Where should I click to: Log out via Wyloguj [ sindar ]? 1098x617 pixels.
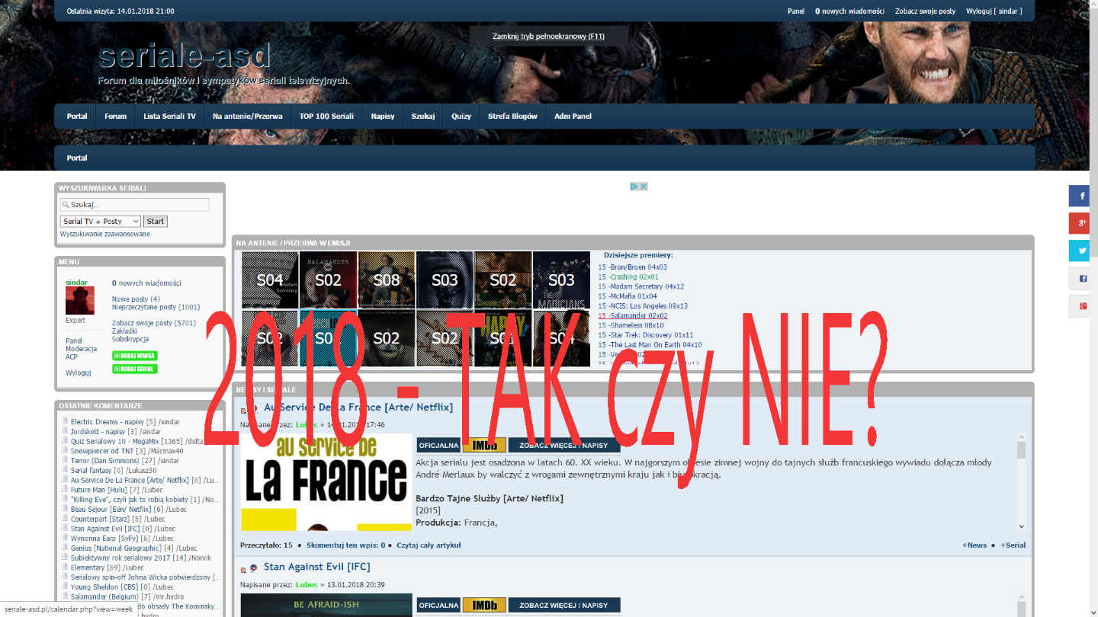click(994, 11)
